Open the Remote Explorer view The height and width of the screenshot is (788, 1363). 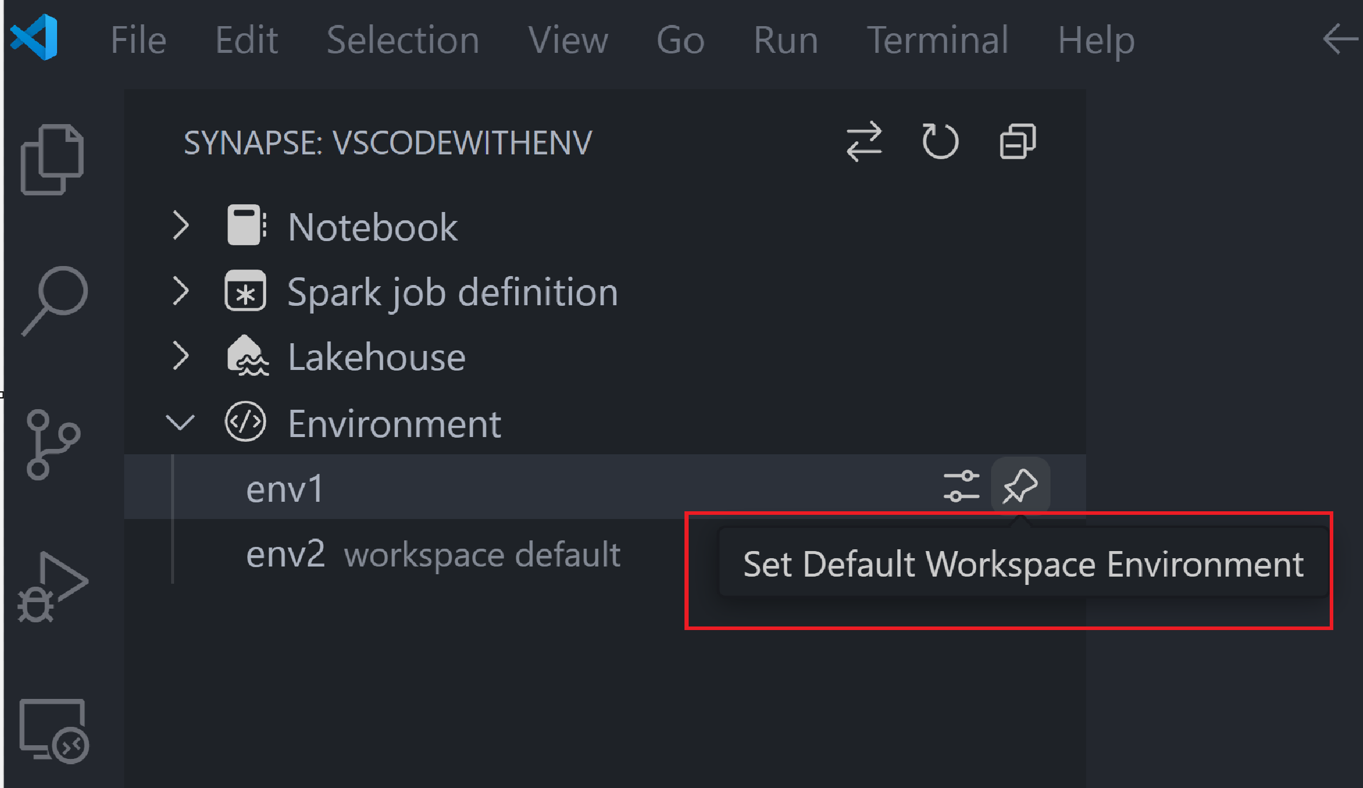click(x=54, y=730)
